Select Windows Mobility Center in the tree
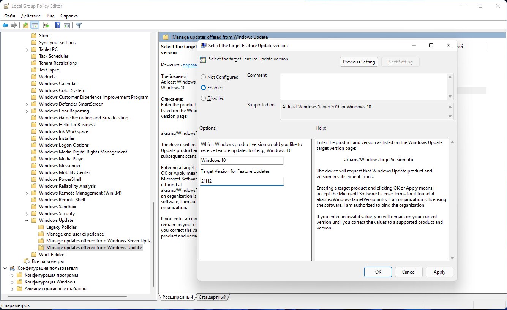This screenshot has width=507, height=310. 65,172
